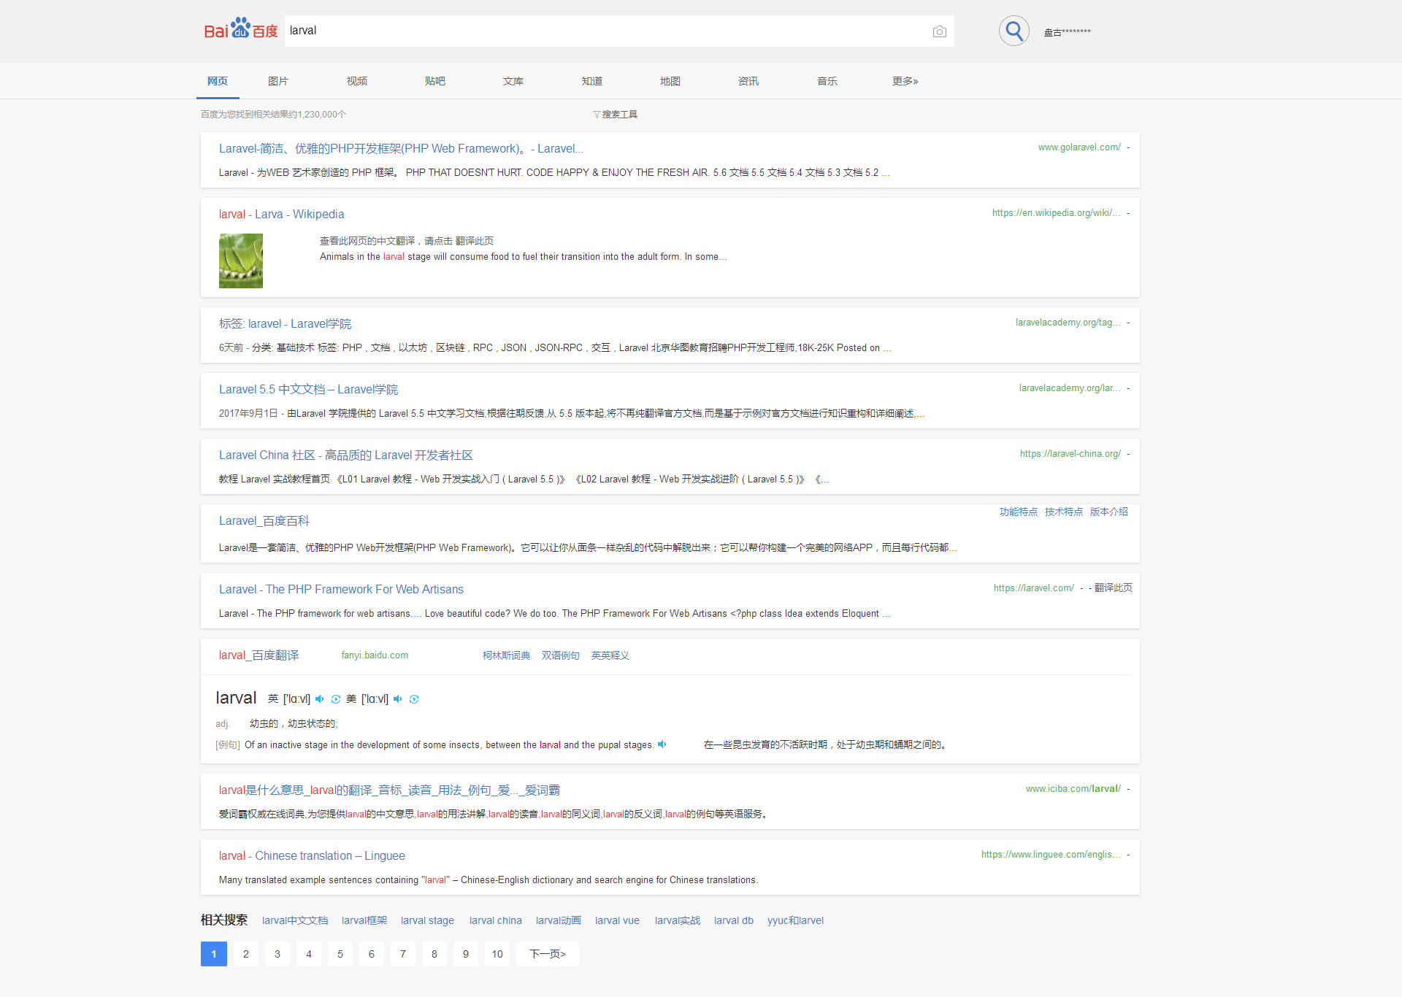1402x997 pixels.
Task: Click the Baidu logo
Action: (x=241, y=30)
